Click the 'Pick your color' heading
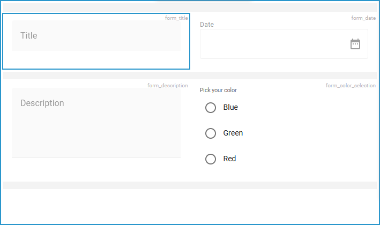The height and width of the screenshot is (225, 380). (218, 91)
